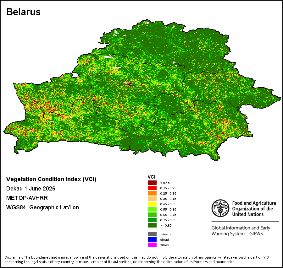The width and height of the screenshot is (283, 268).
Task: Click Global Information and Early Warning System text
Action: point(241,231)
